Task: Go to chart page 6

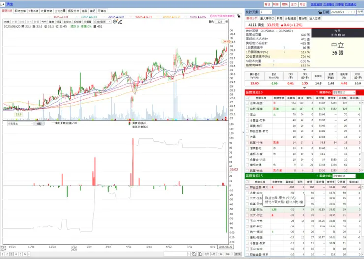Action: [x=25, y=254]
